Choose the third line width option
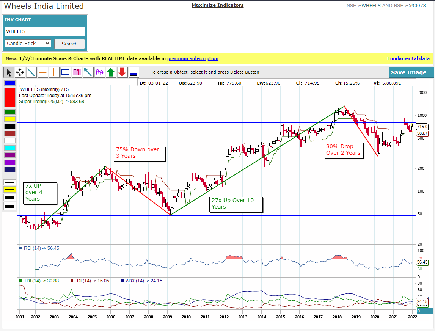435x331 pixels. click(10, 198)
